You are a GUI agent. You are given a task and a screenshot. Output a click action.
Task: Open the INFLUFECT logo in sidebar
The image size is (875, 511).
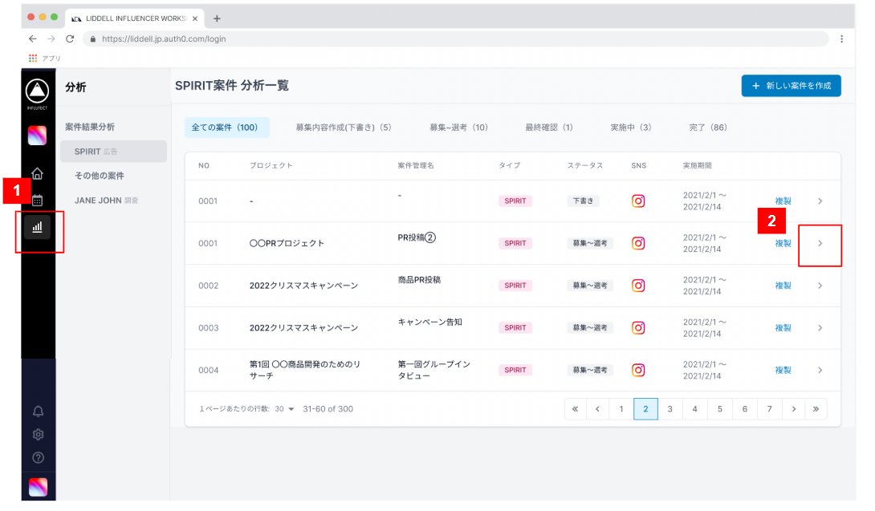click(38, 92)
